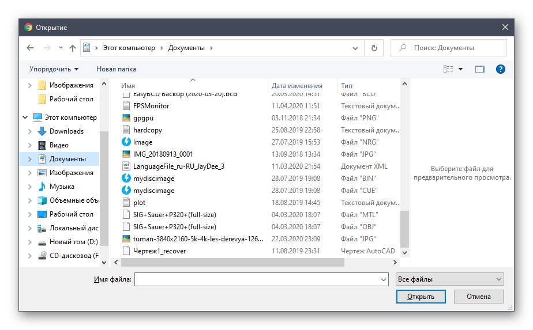Expand the Новый том (D:) node

[x=29, y=242]
